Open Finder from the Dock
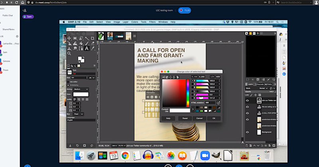 click(79, 156)
